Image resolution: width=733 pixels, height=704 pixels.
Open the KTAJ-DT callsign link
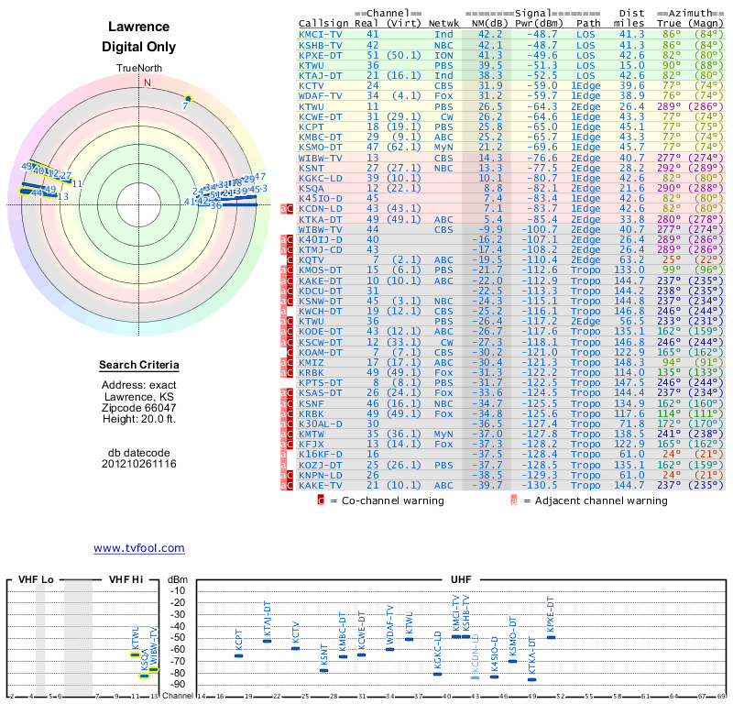321,75
